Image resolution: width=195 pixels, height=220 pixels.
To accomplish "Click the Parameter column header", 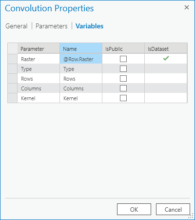I will pos(39,48).
